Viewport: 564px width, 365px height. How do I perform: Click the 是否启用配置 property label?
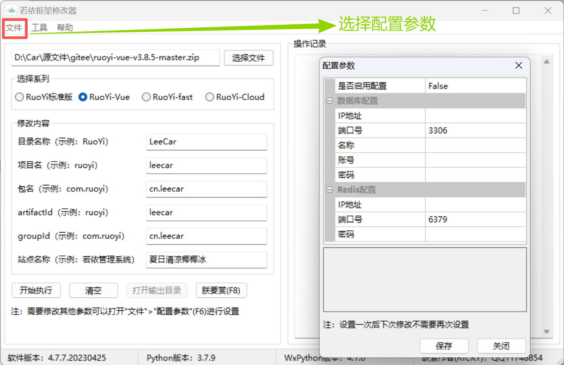point(362,86)
